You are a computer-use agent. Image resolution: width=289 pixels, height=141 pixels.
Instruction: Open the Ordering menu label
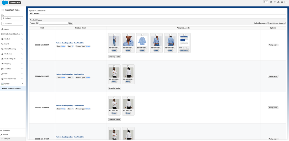[x=8, y=64]
